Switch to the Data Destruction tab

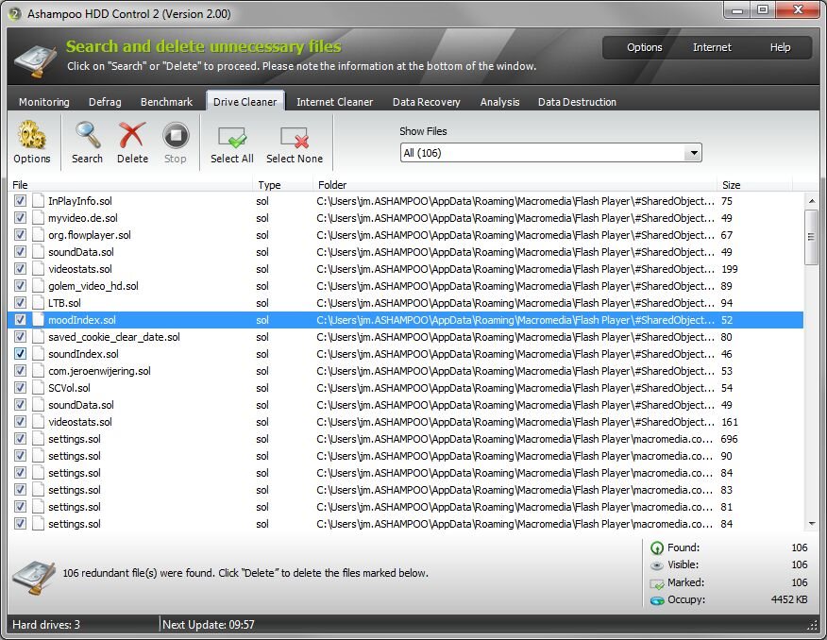pos(577,102)
